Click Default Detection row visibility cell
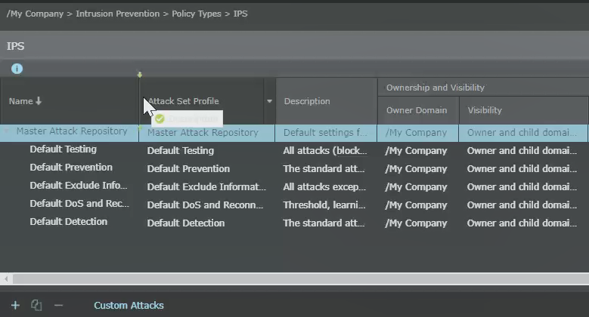The image size is (589, 317). [523, 223]
